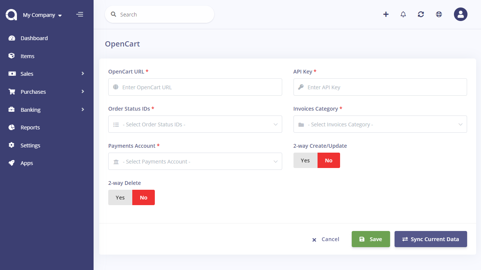
Task: Keep 2-way Delete disabled by clicking No
Action: pos(143,197)
